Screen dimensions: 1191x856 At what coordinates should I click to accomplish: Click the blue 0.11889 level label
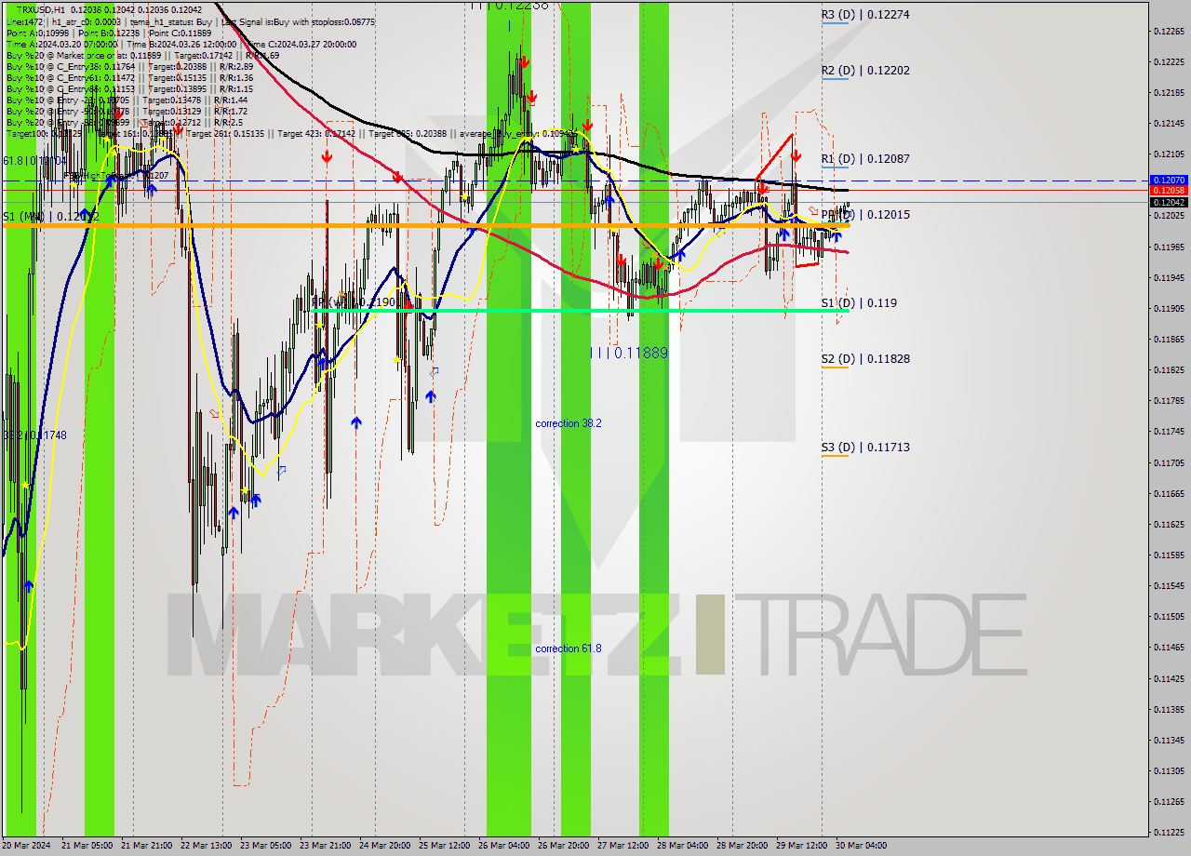(x=630, y=353)
